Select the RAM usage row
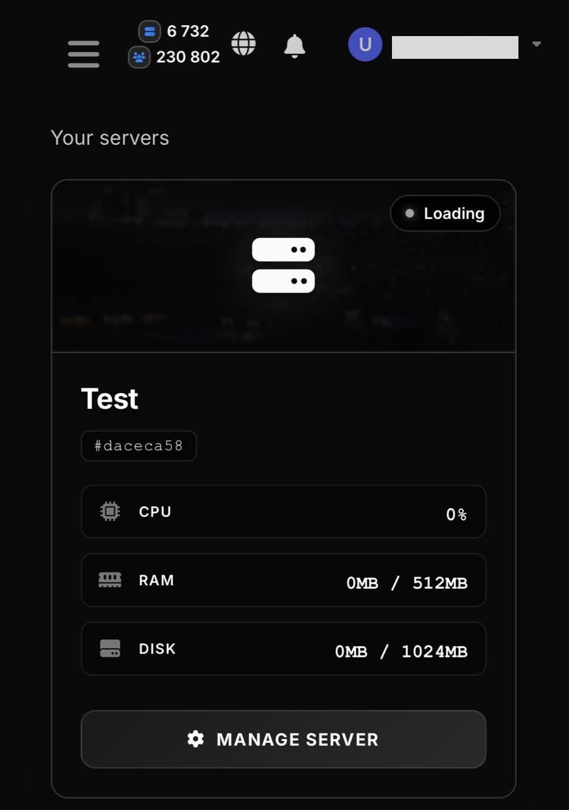569x810 pixels. coord(283,580)
